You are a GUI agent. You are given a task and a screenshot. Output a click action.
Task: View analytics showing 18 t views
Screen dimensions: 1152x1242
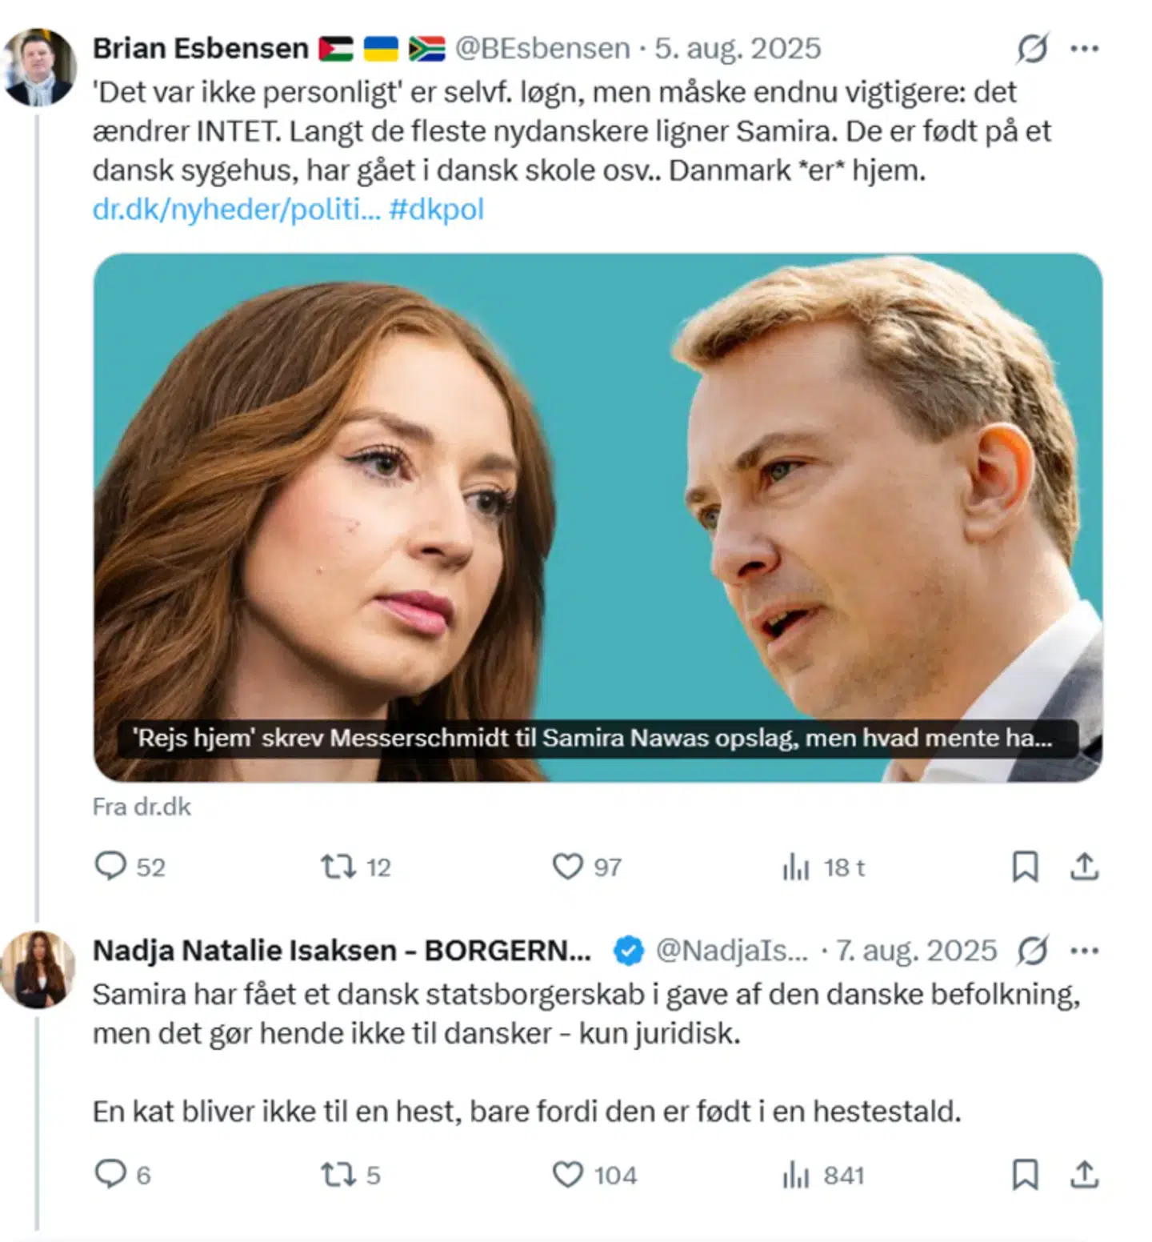coord(795,866)
